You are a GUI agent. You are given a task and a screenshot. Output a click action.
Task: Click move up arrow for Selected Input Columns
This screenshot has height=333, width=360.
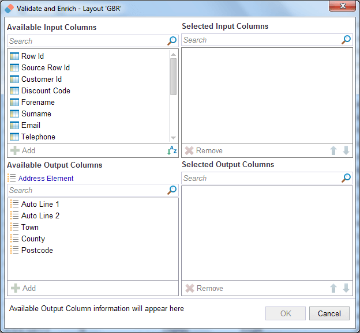click(333, 150)
